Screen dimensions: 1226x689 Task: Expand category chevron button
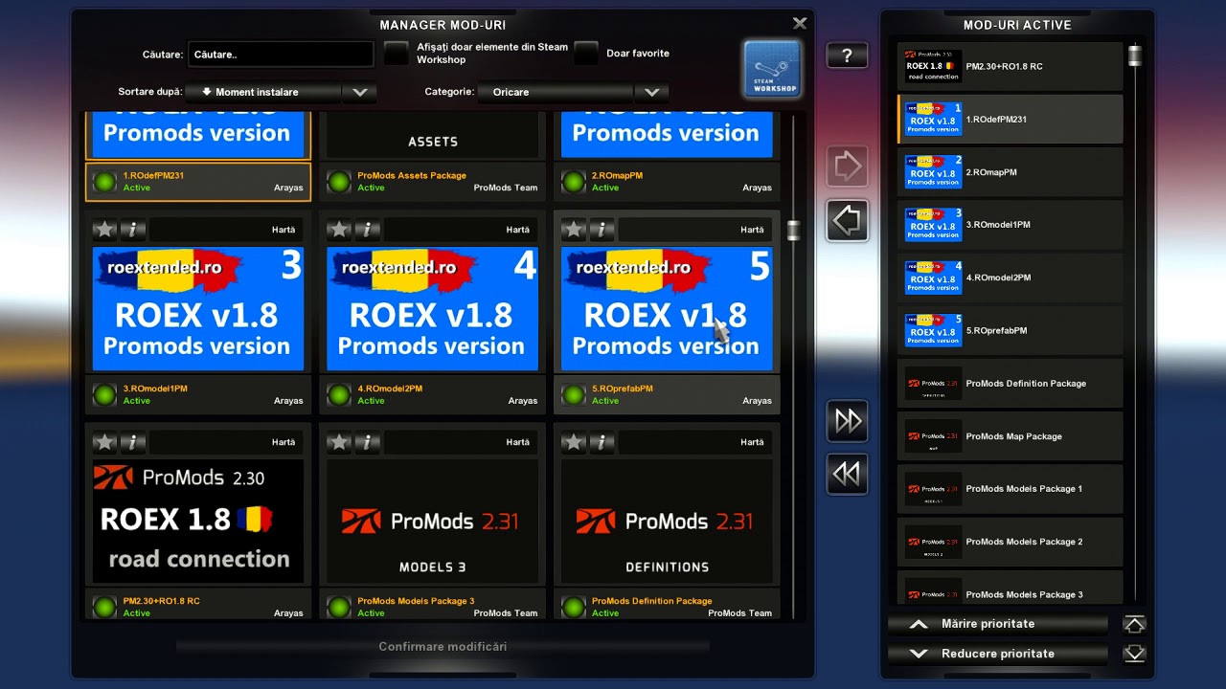tap(651, 92)
